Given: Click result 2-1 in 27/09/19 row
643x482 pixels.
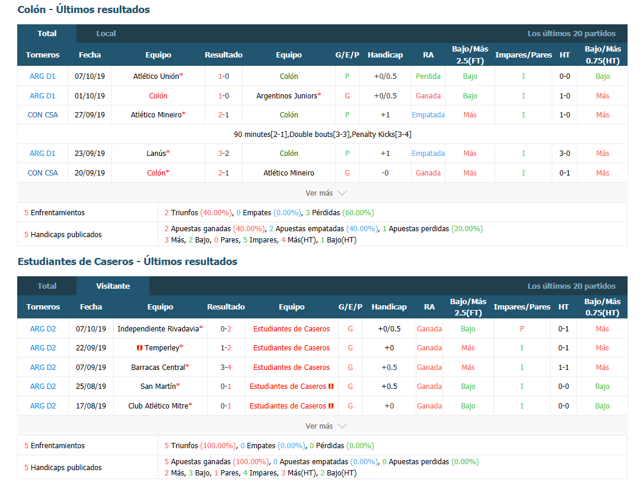Looking at the screenshot, I should (224, 115).
